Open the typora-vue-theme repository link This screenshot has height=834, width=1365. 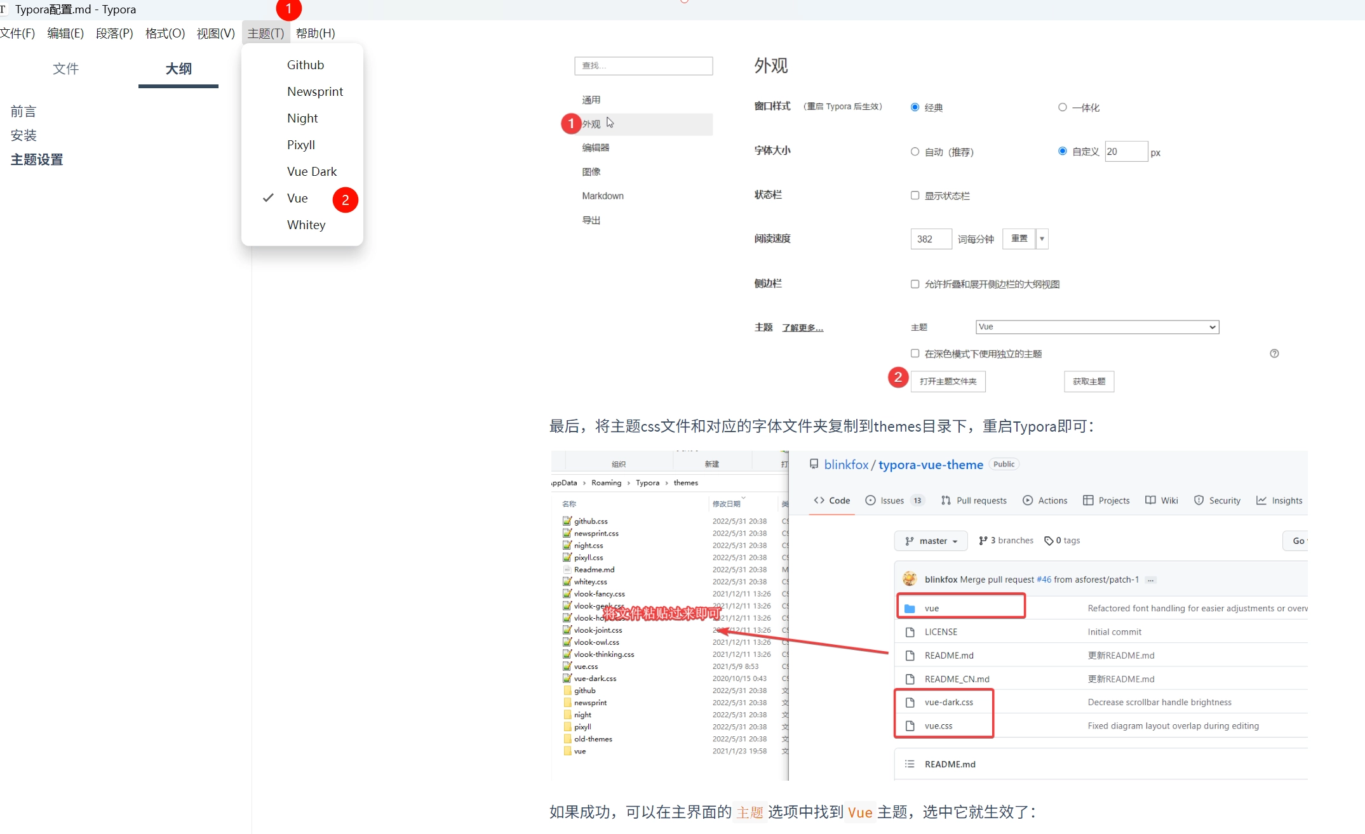pyautogui.click(x=931, y=465)
